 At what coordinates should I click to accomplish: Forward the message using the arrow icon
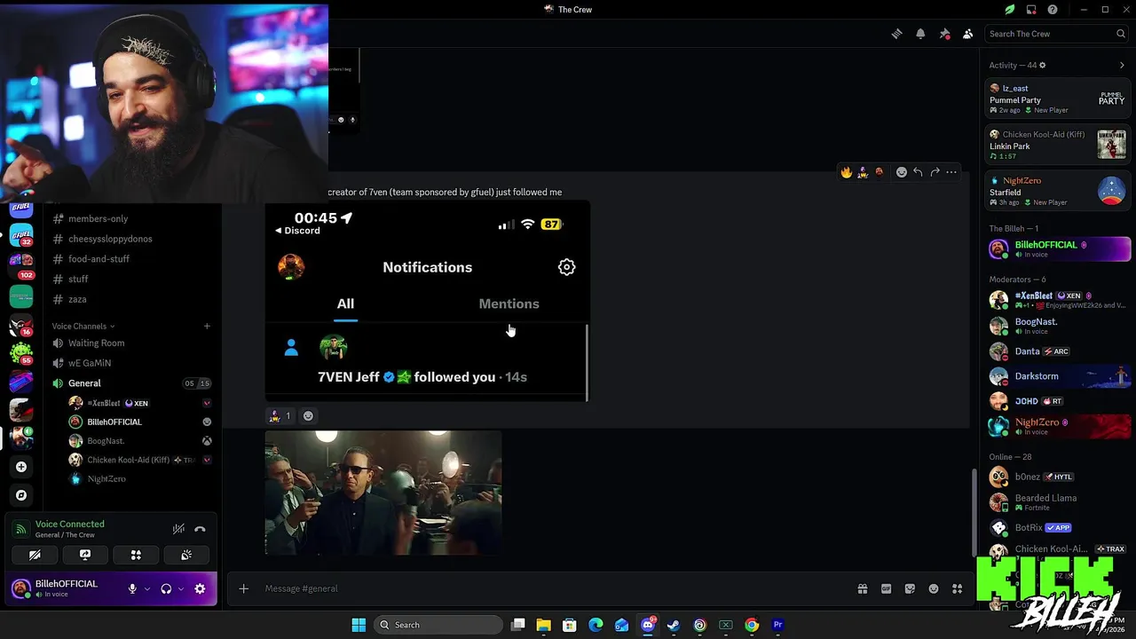[935, 172]
